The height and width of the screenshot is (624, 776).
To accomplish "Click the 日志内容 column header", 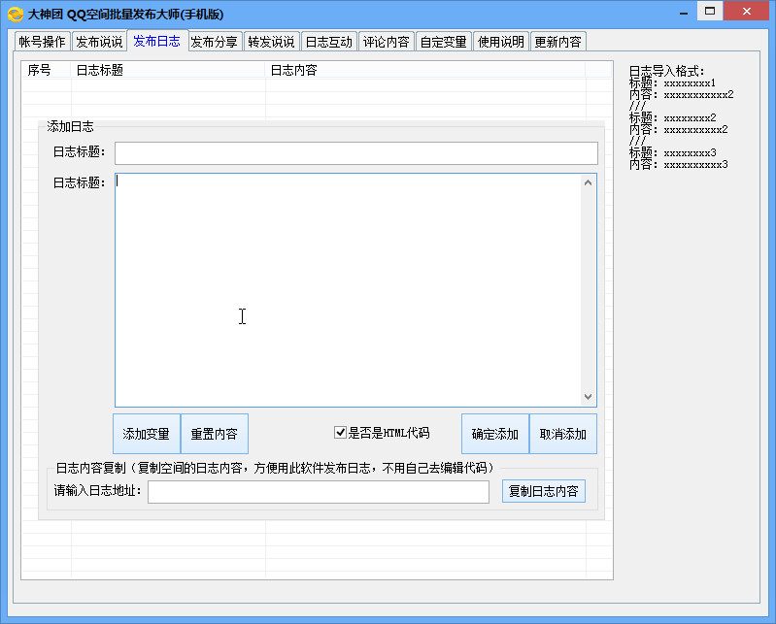I will [x=425, y=70].
